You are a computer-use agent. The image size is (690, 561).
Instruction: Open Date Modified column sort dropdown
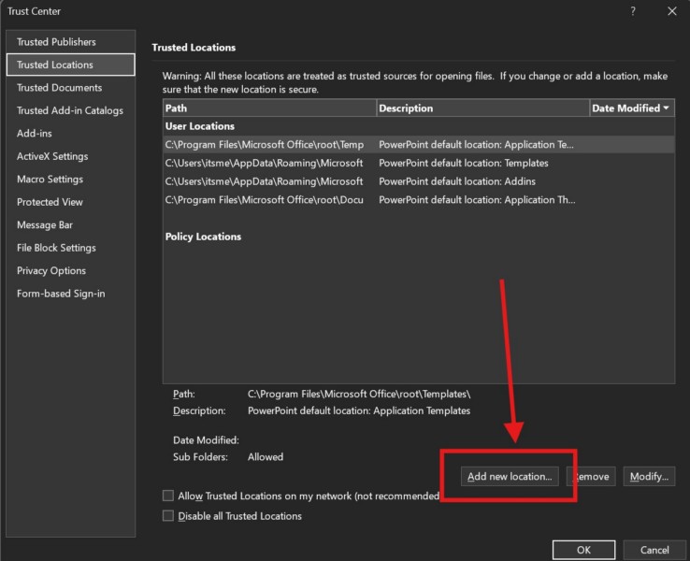(x=666, y=108)
